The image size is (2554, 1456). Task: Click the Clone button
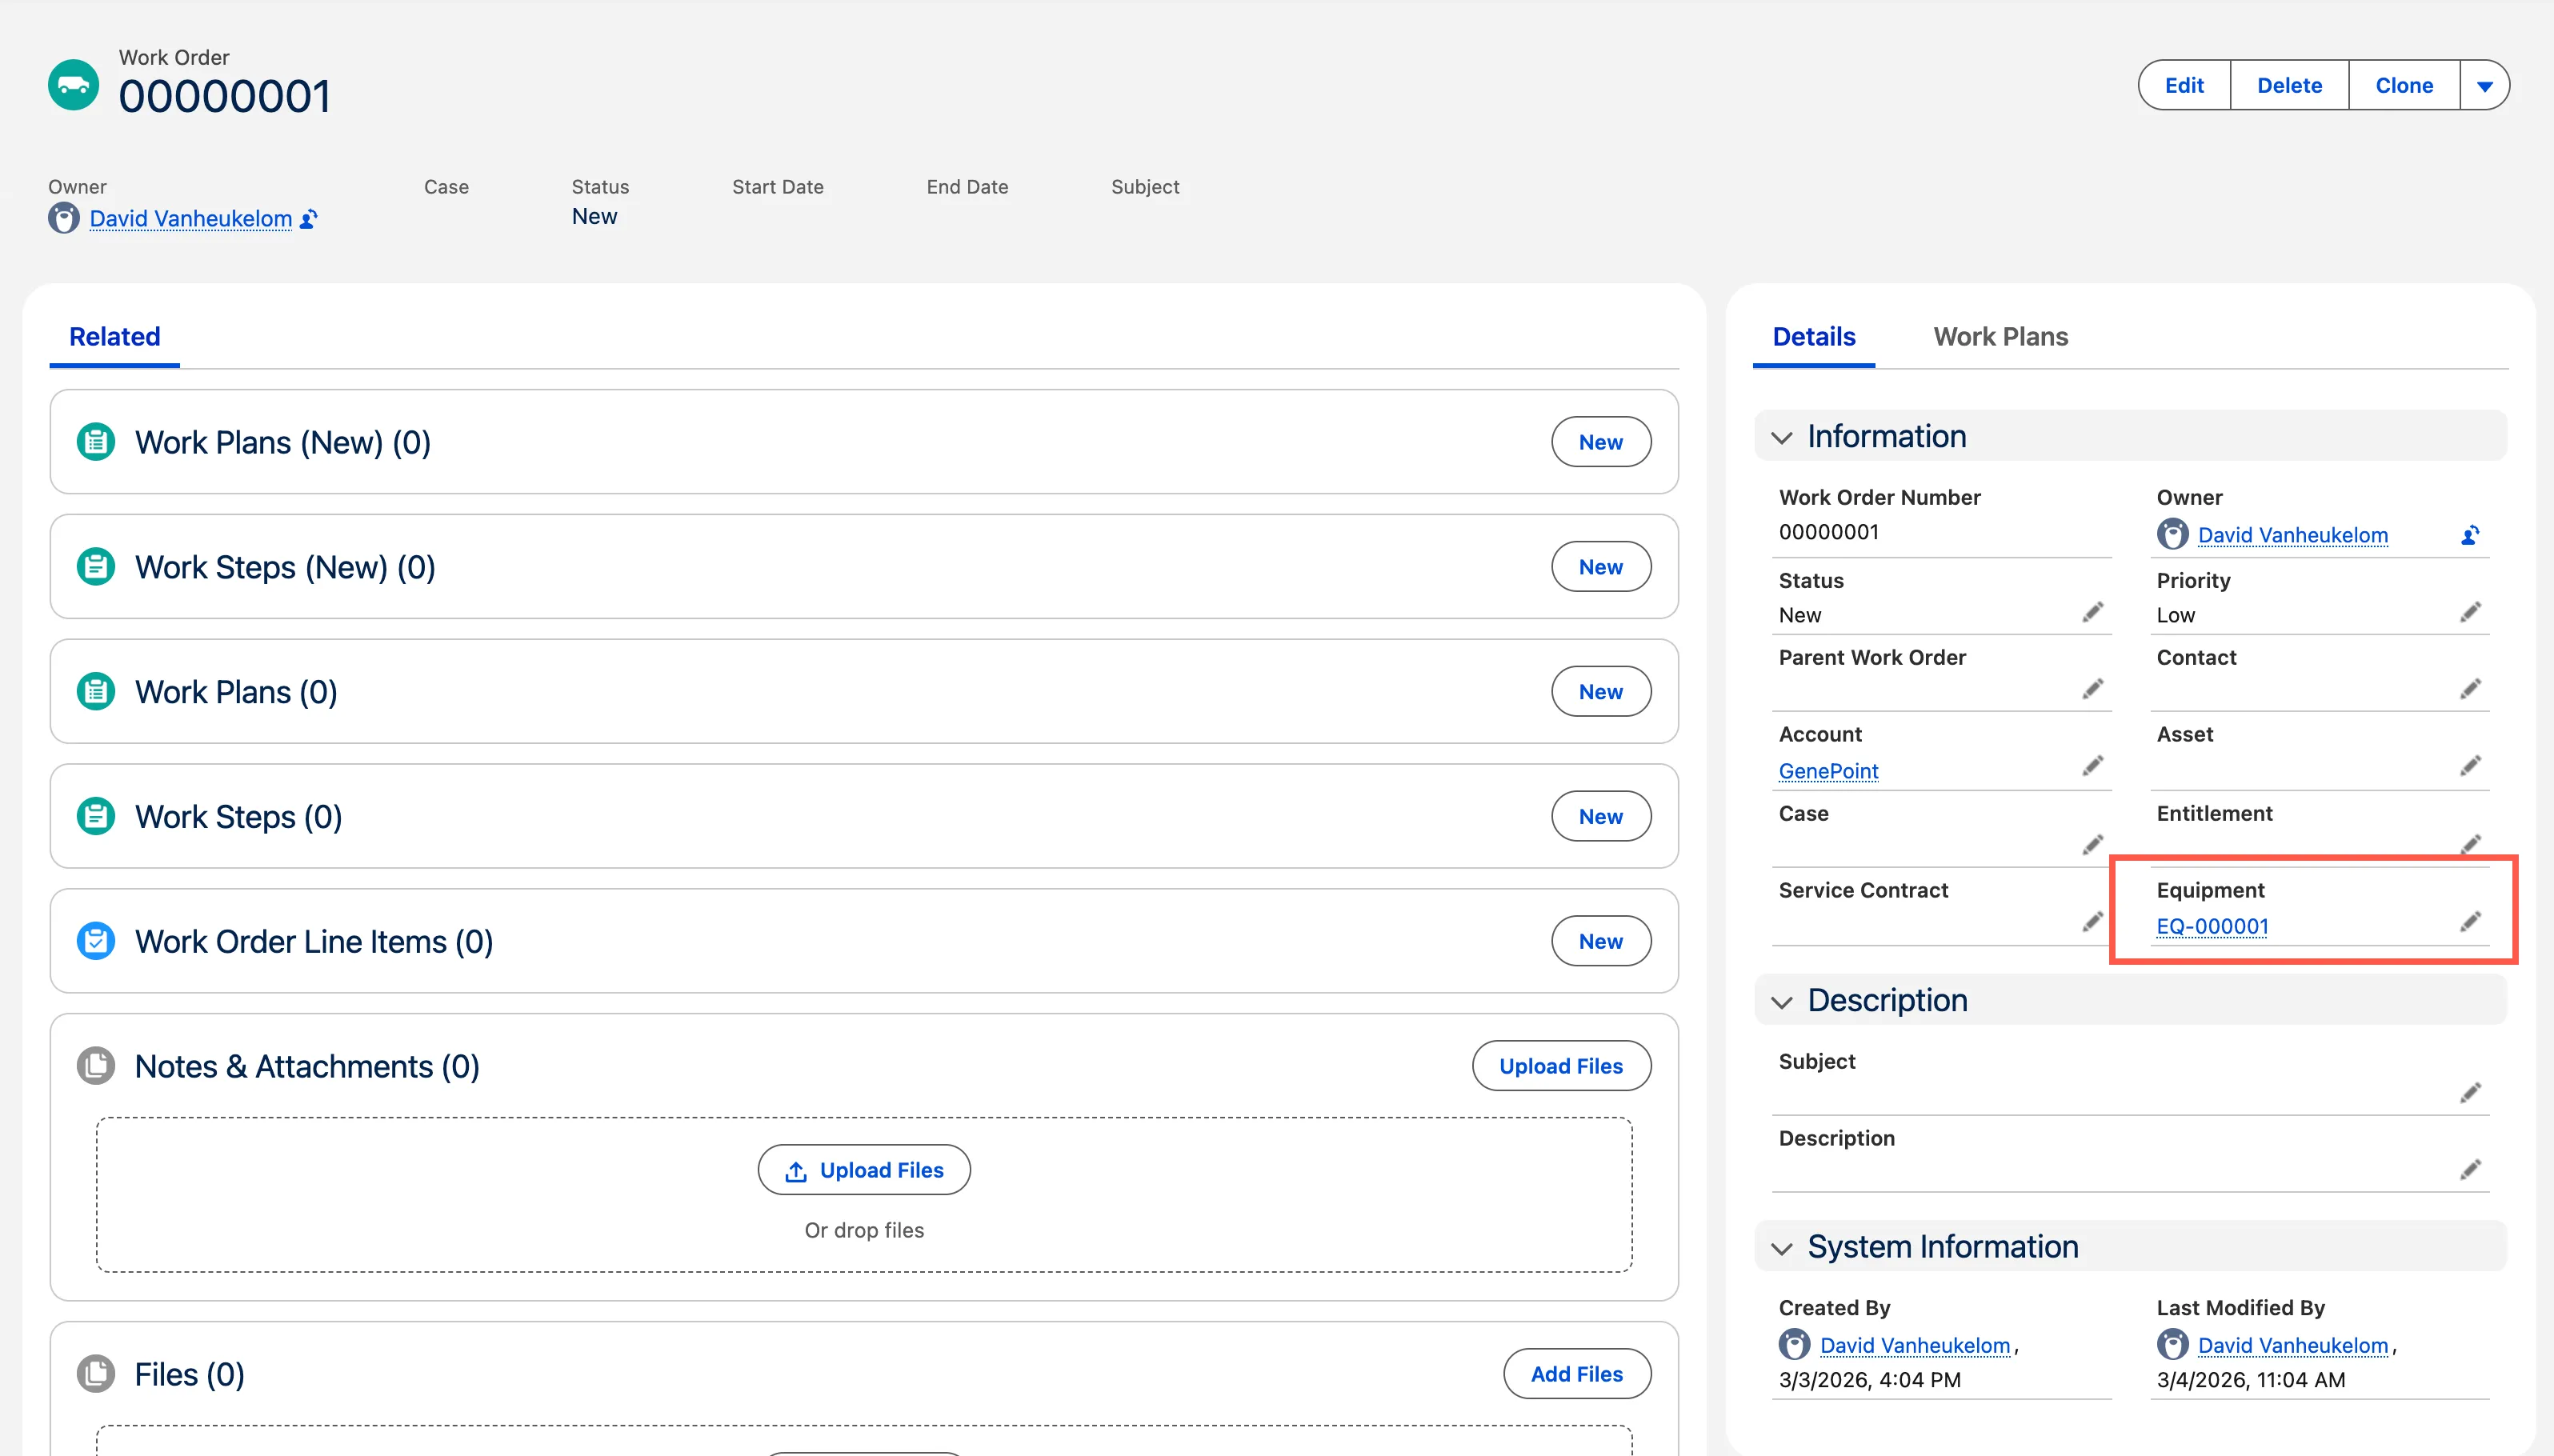(2404, 86)
